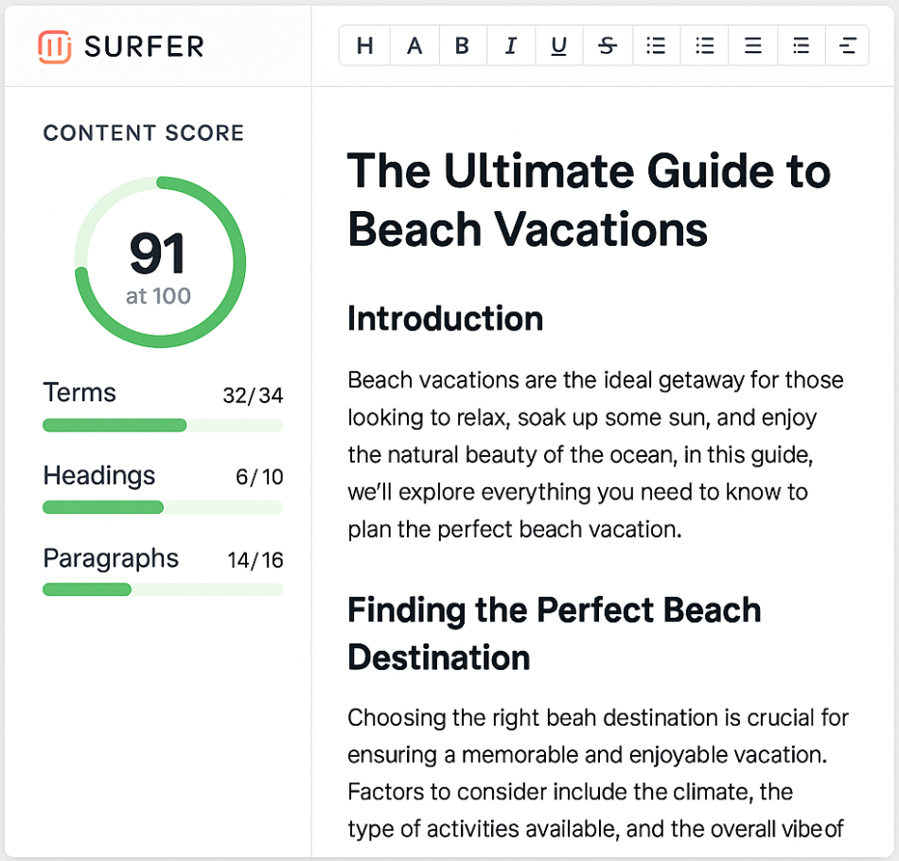Click the Headings progress bar

pyautogui.click(x=163, y=507)
